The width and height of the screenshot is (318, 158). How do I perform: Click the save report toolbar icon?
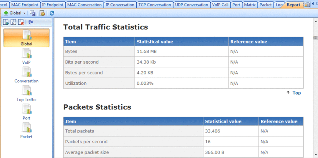pyautogui.click(x=33, y=13)
